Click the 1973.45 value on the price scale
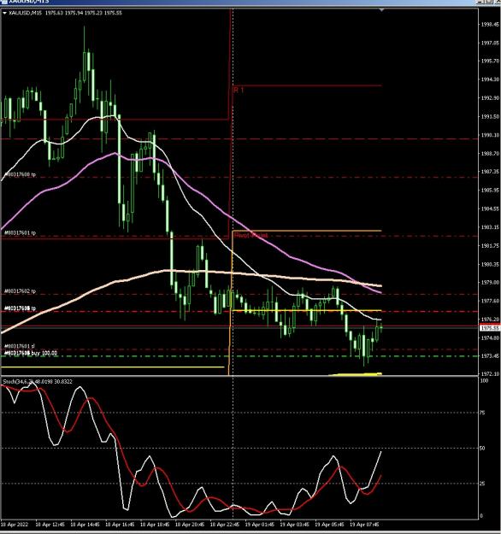 [490, 355]
